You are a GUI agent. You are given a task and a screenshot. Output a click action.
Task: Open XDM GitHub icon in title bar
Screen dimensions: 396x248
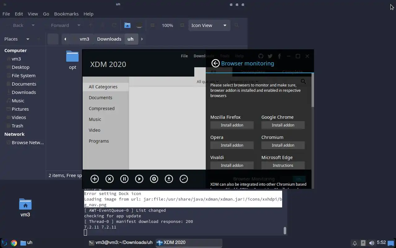[x=261, y=56]
